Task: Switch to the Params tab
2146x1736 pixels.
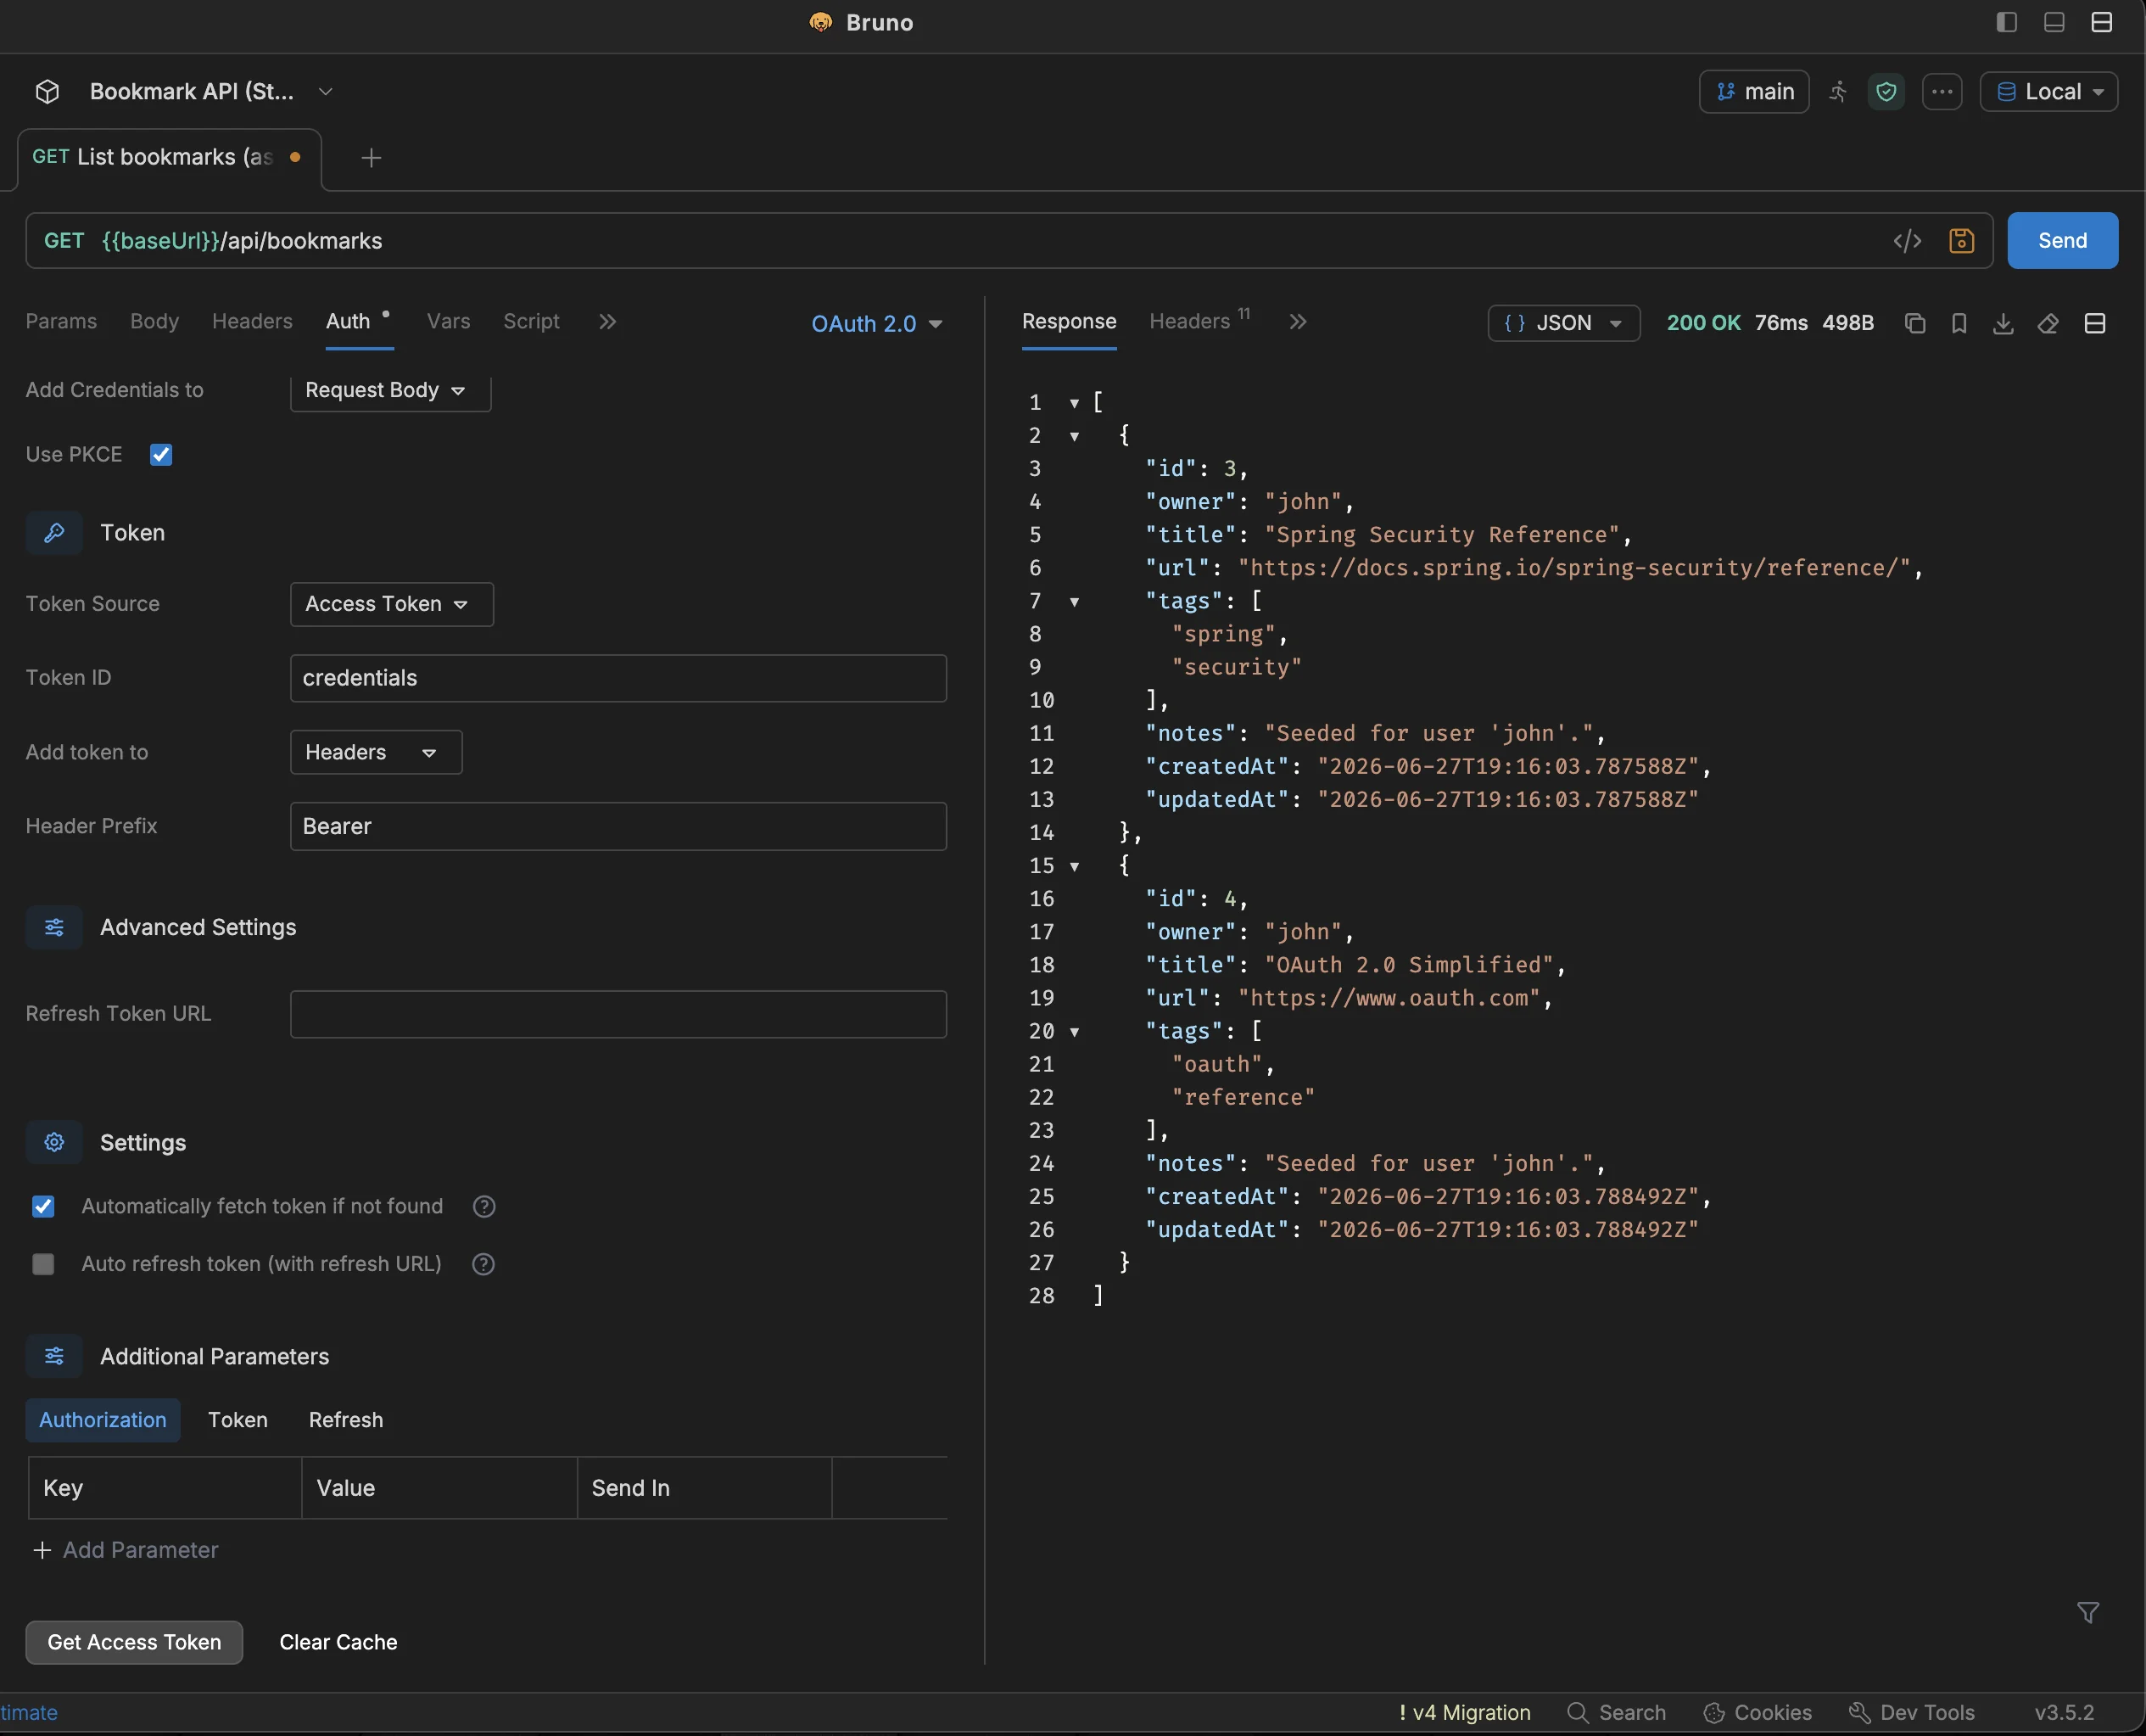Action: (61, 321)
